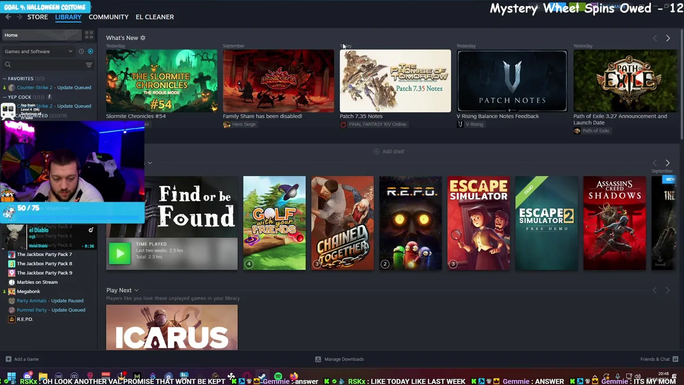This screenshot has height=385, width=684.
Task: Click the Marbles on Stream list icon
Action: click(12, 282)
